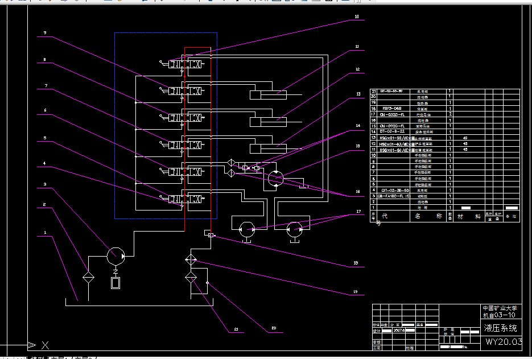532x359 pixels.
Task: Click parts list header 名 称
Action: pos(428,216)
